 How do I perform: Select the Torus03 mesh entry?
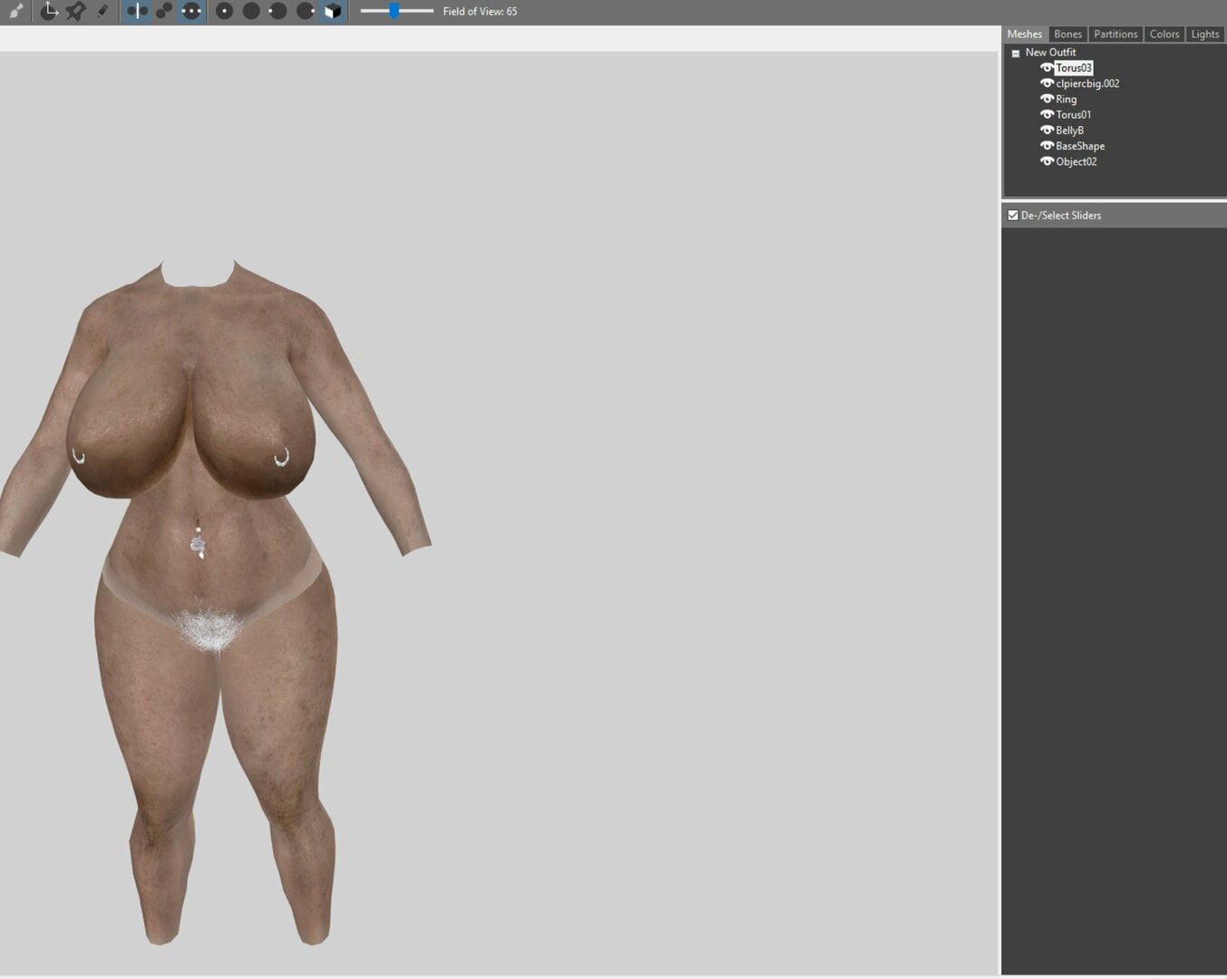pos(1074,68)
